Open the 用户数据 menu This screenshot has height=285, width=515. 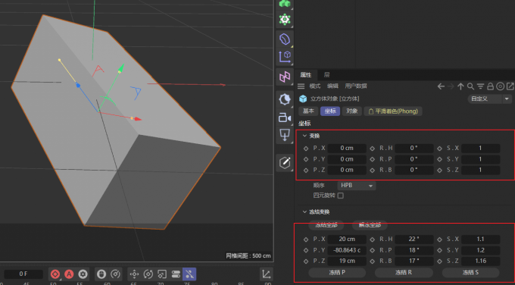356,86
